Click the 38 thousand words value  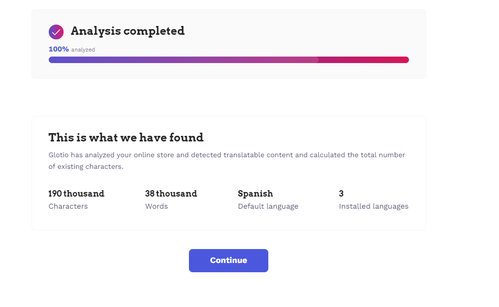click(x=171, y=193)
